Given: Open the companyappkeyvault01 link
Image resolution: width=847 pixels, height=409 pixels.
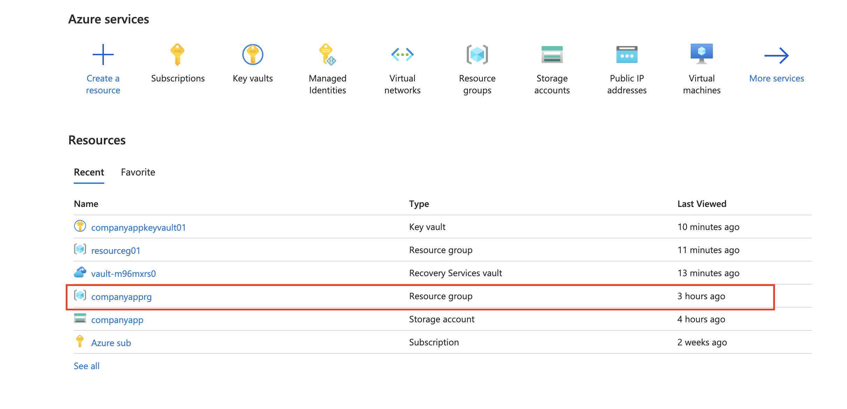Looking at the screenshot, I should pyautogui.click(x=138, y=228).
